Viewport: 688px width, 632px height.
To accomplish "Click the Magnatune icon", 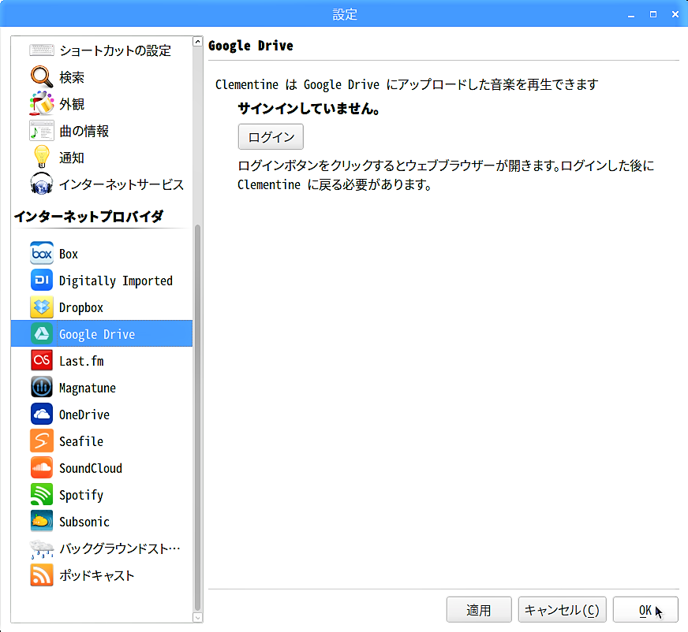I will pyautogui.click(x=42, y=387).
